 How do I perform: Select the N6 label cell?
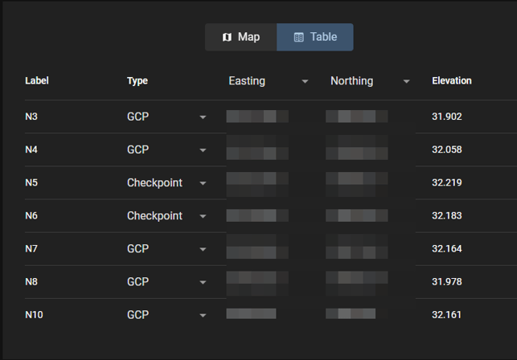pyautogui.click(x=31, y=215)
